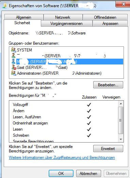Open link Weitere Informationen über Zugriffssteuerung

[x=62, y=158]
